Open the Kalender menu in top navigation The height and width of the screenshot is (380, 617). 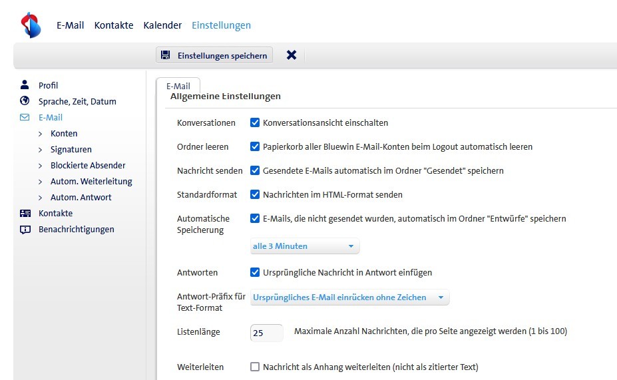coord(162,25)
